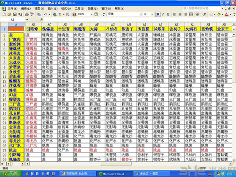The height and width of the screenshot is (177, 236).
Task: Open the Name Box A1 dropdown arrow
Action: click(x=27, y=20)
